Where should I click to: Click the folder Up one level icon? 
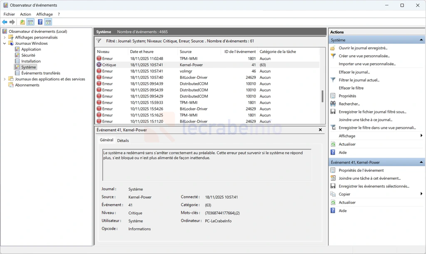(x=22, y=22)
